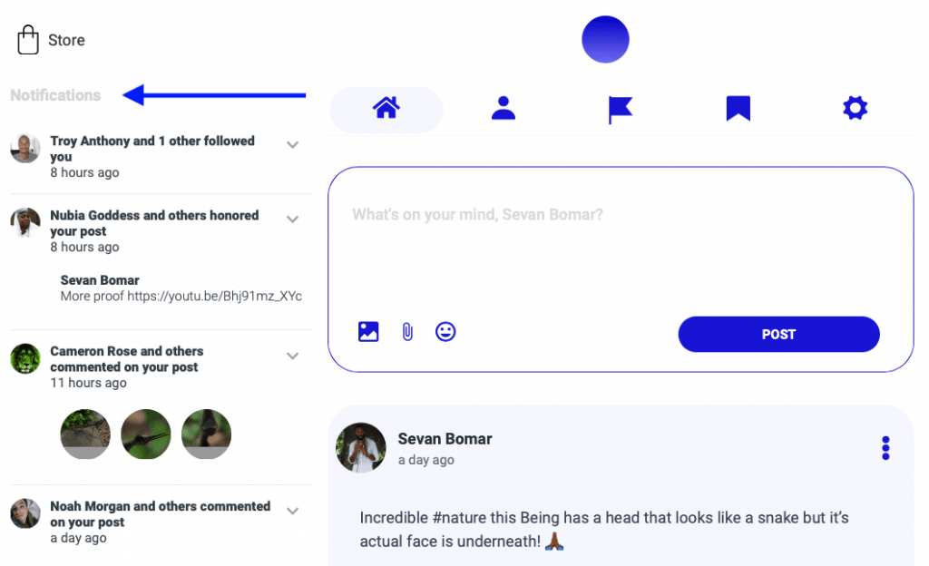Add an image to the post
Viewport: 929px width, 566px height.
pos(368,332)
